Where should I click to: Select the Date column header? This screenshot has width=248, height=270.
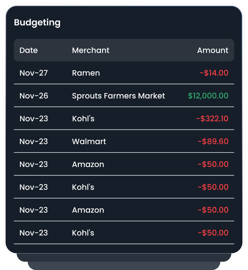[29, 50]
